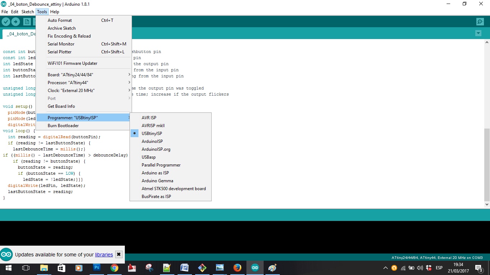
Task: Choose Fix Encoding & Reload
Action: point(84,36)
